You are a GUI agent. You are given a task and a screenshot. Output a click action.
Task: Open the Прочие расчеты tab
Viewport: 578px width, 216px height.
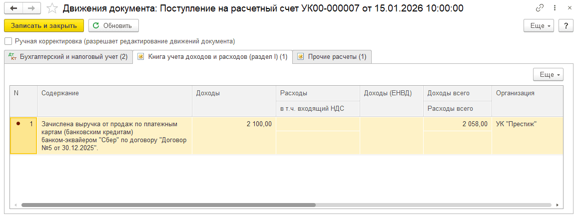(332, 57)
